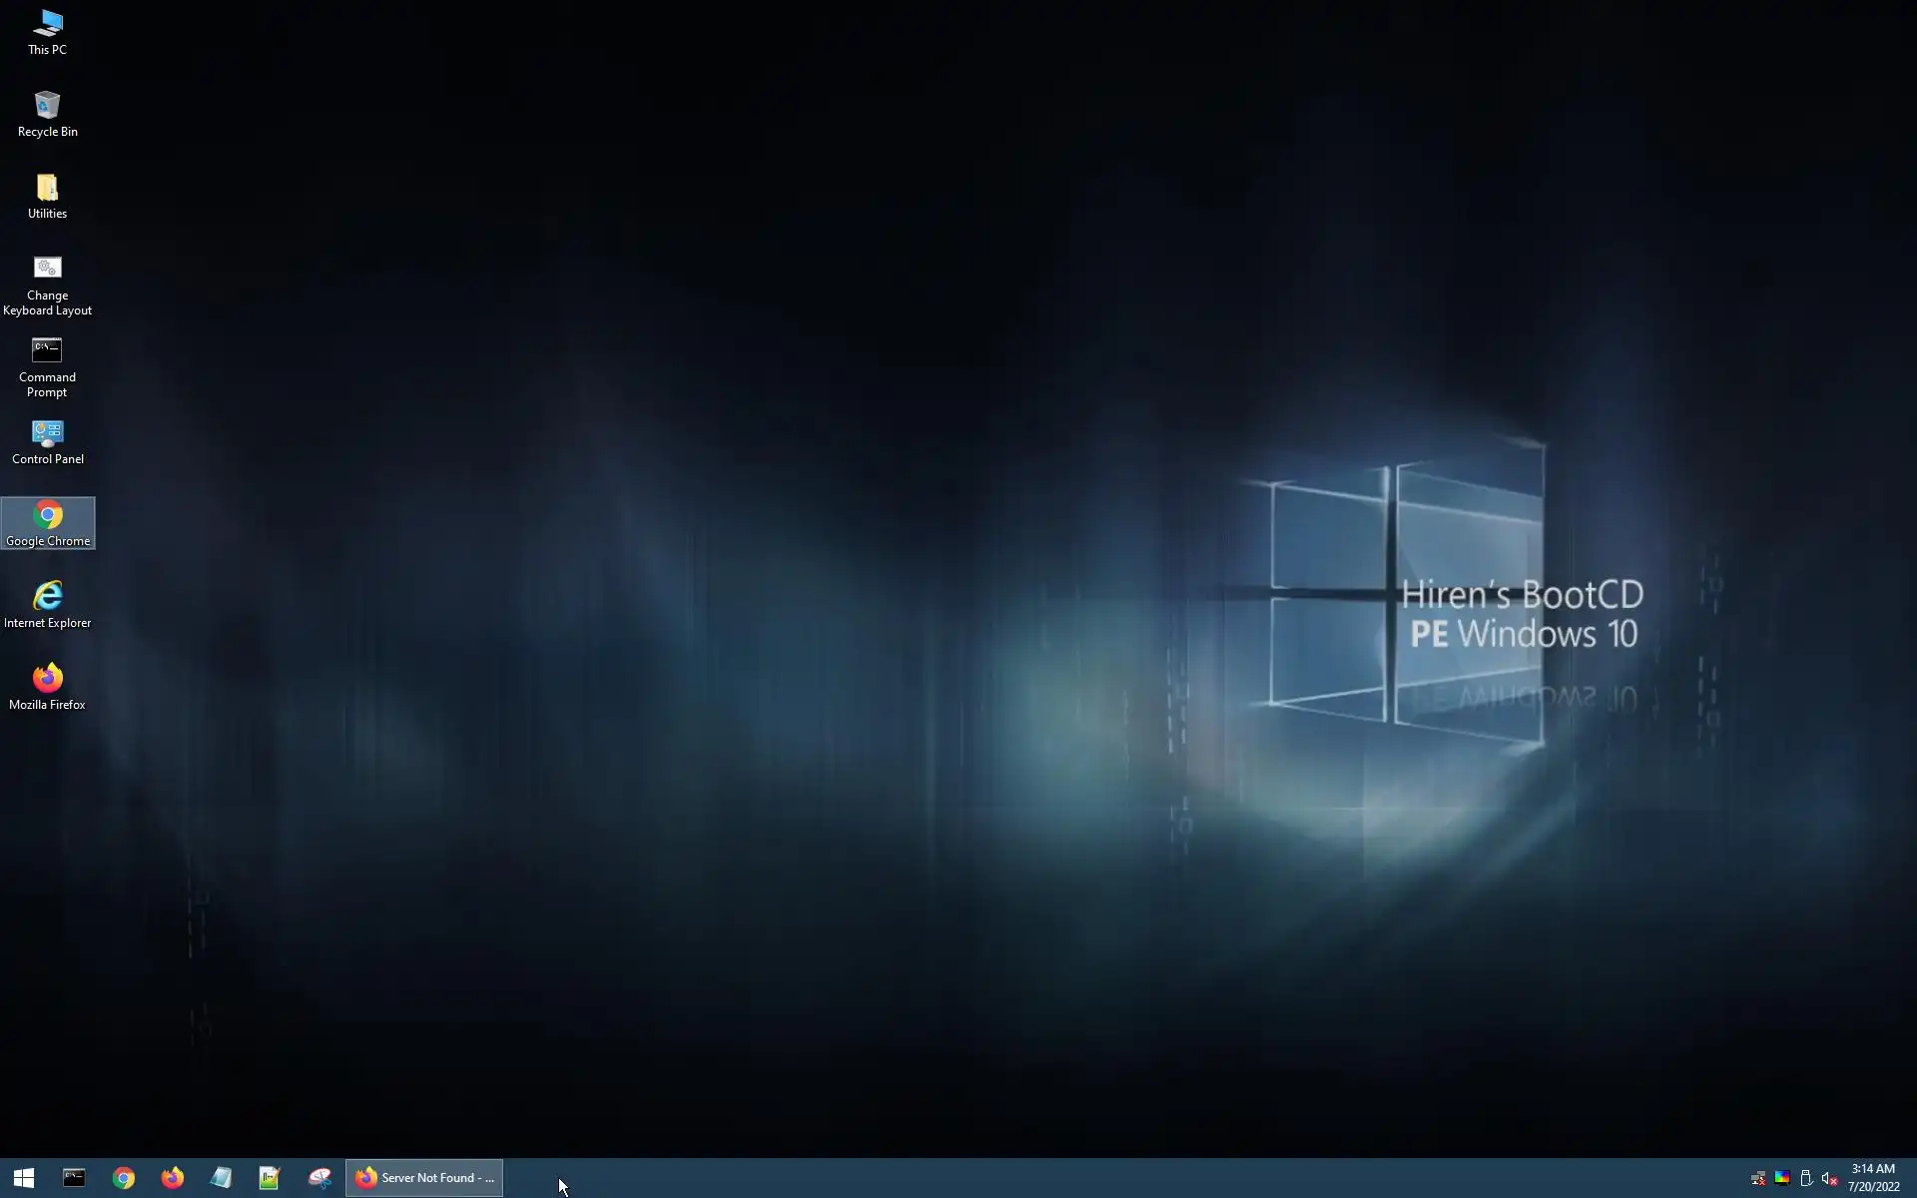This screenshot has width=1917, height=1198.
Task: Select the Mozilla Firefox desktop shortcut
Action: pos(47,687)
